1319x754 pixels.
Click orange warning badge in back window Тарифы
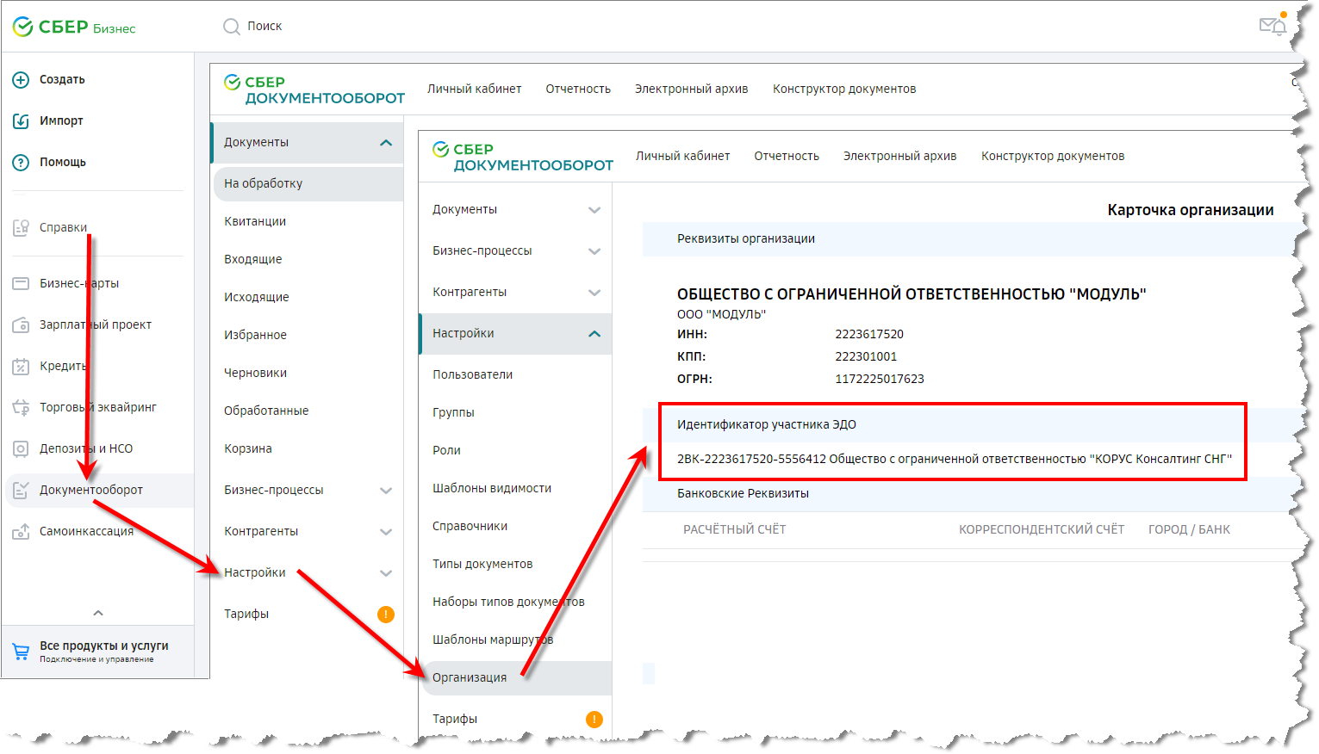[x=386, y=614]
